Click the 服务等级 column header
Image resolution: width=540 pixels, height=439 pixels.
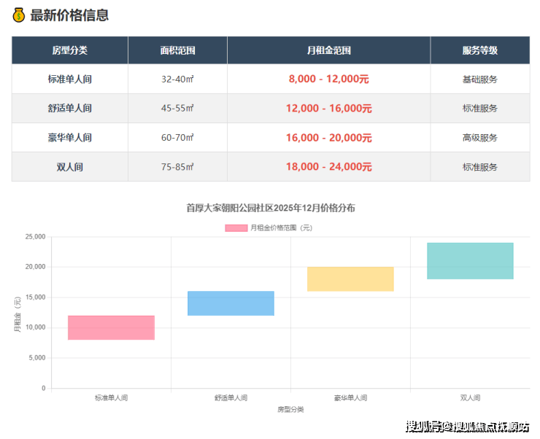tap(479, 50)
